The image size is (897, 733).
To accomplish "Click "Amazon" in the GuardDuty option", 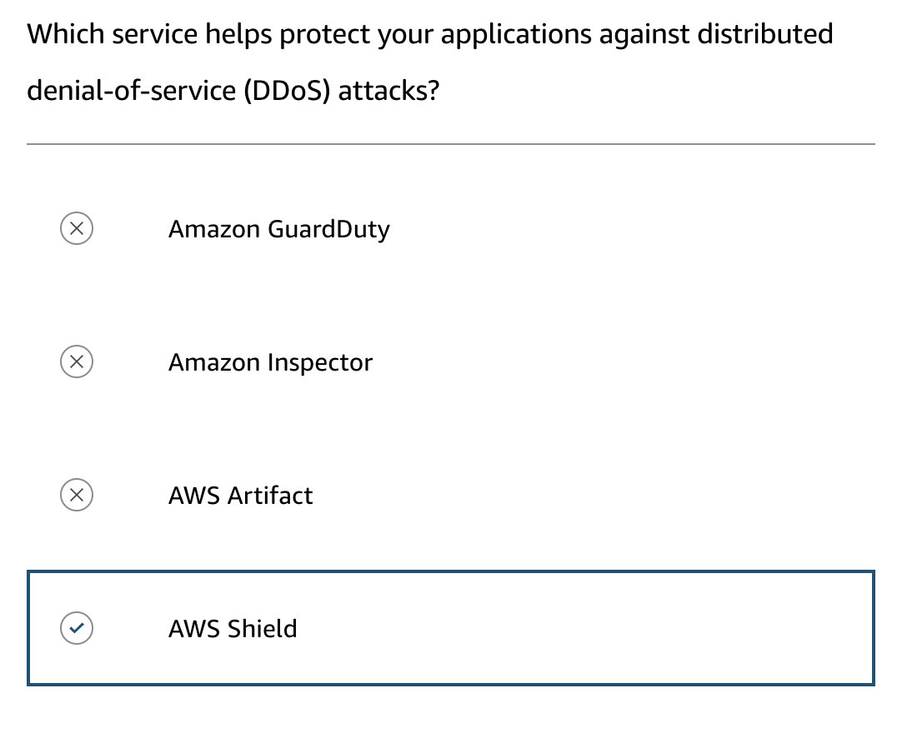I will pyautogui.click(x=214, y=229).
